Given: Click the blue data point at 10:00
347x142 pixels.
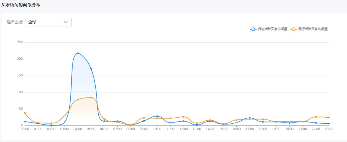Looking at the screenshot, I should [157, 116].
